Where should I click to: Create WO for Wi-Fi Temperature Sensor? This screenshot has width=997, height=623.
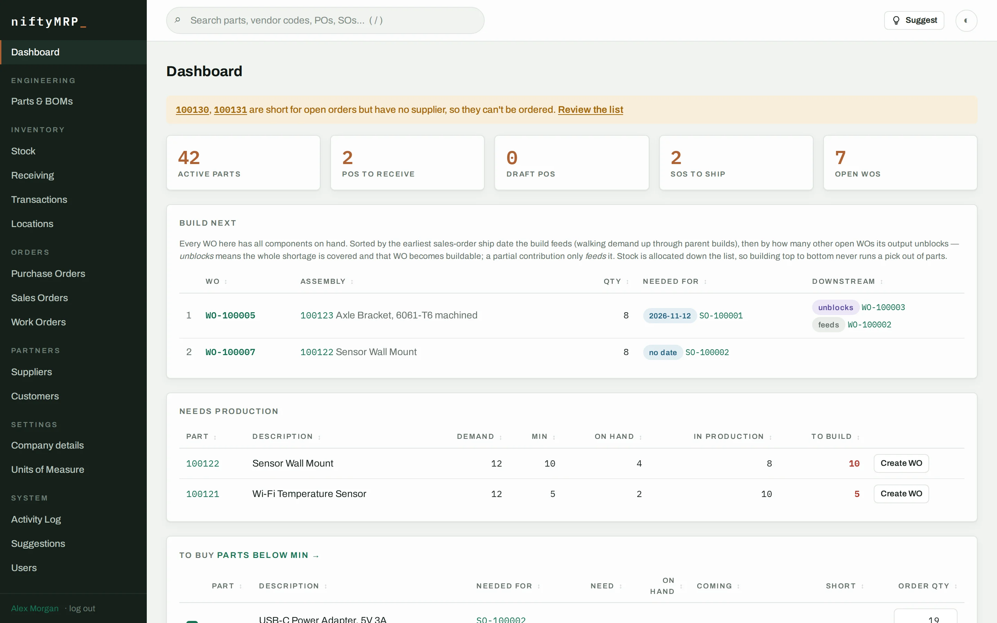click(x=901, y=494)
